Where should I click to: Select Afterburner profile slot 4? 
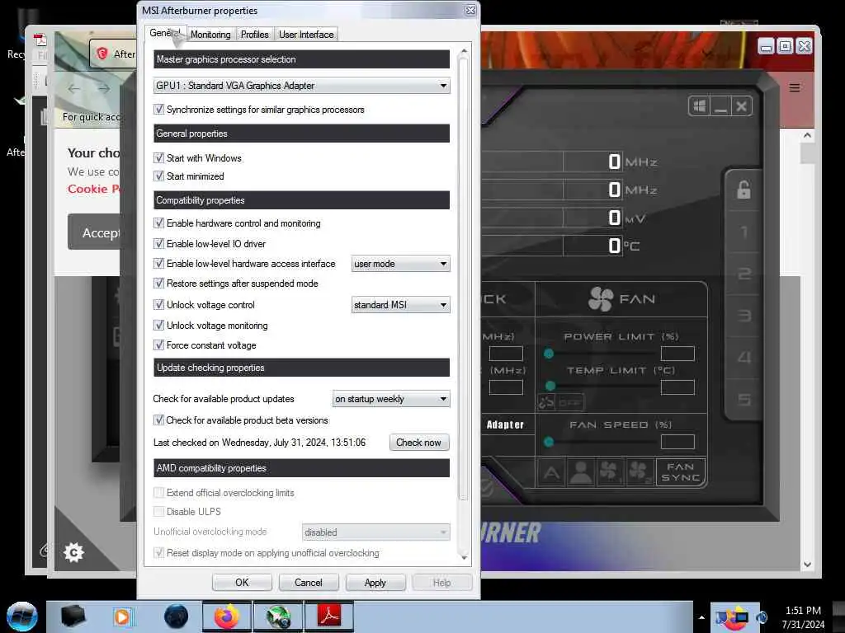click(x=744, y=357)
